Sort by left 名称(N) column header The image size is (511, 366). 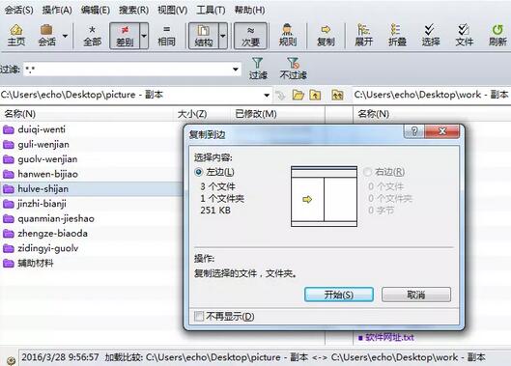[86, 114]
